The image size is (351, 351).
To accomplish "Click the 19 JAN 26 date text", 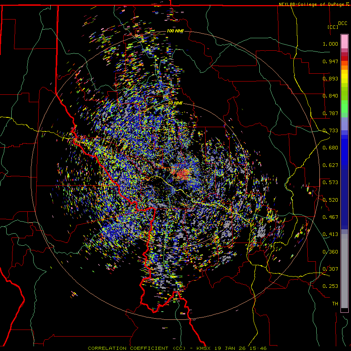I will point(230,348).
